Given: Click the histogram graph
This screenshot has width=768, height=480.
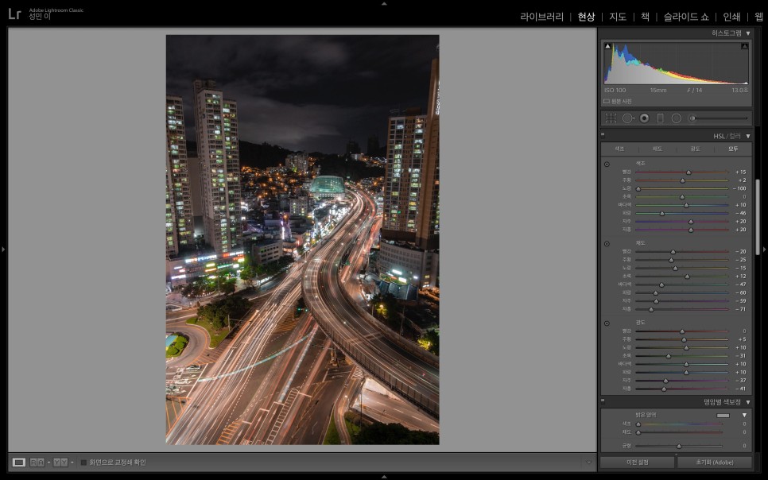Looking at the screenshot, I should (x=676, y=64).
